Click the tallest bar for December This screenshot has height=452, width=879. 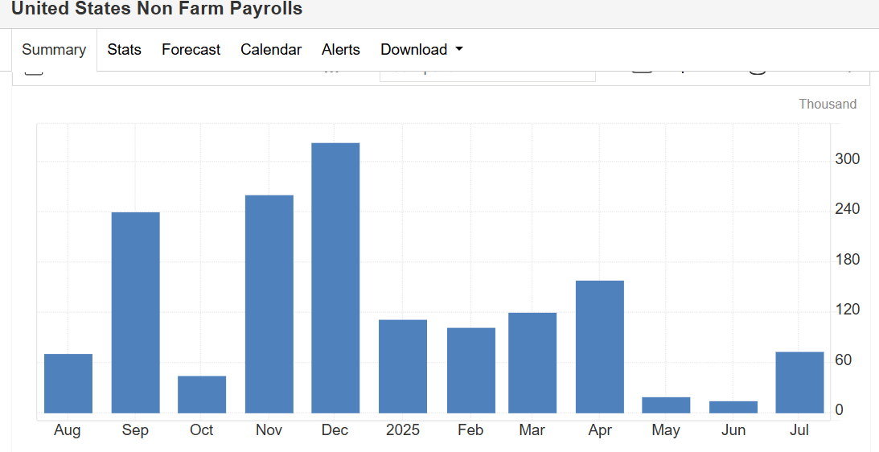[x=335, y=278]
